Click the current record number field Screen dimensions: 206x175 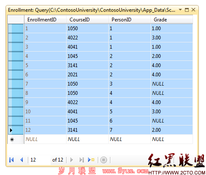pos(40,160)
